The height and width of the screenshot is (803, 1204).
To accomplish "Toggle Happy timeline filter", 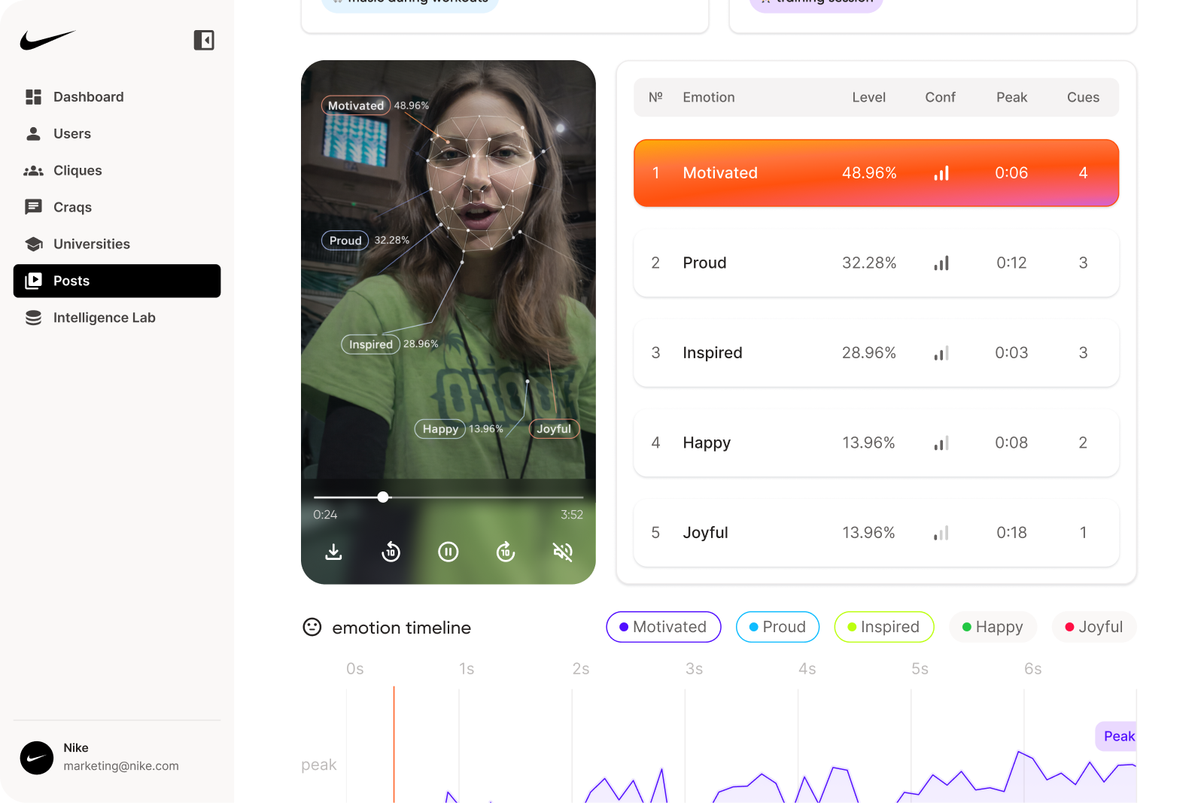I will tap(993, 627).
